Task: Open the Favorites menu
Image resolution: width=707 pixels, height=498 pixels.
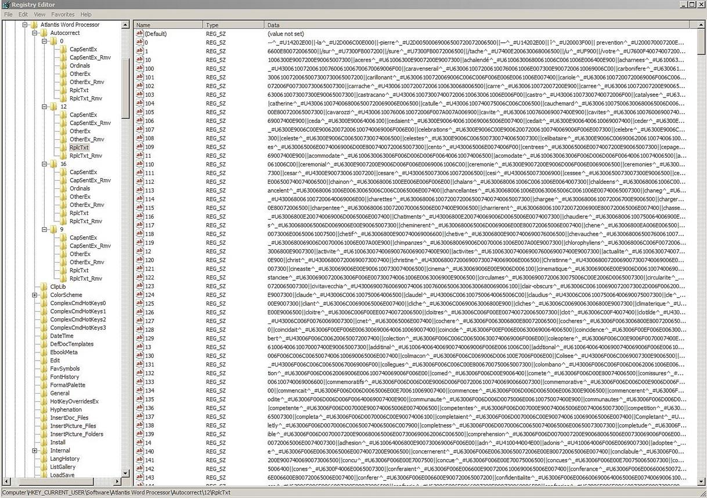Action: 63,14
